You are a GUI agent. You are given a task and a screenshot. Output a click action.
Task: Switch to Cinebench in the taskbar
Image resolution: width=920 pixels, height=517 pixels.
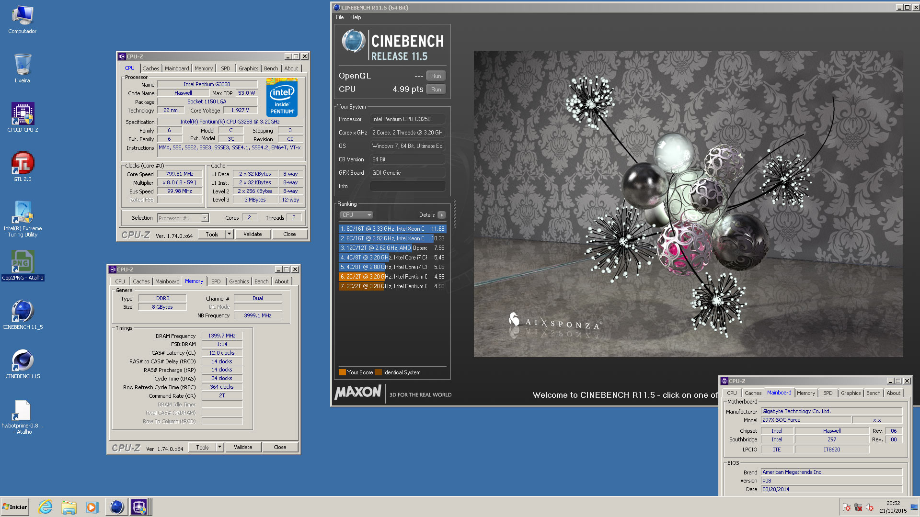click(x=116, y=507)
